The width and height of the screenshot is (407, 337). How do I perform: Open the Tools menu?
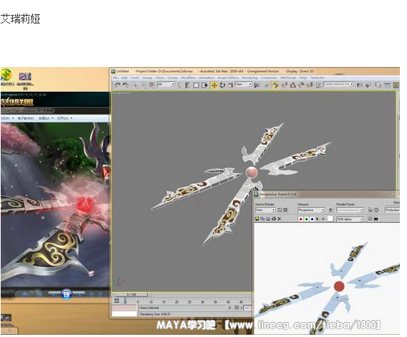[135, 78]
